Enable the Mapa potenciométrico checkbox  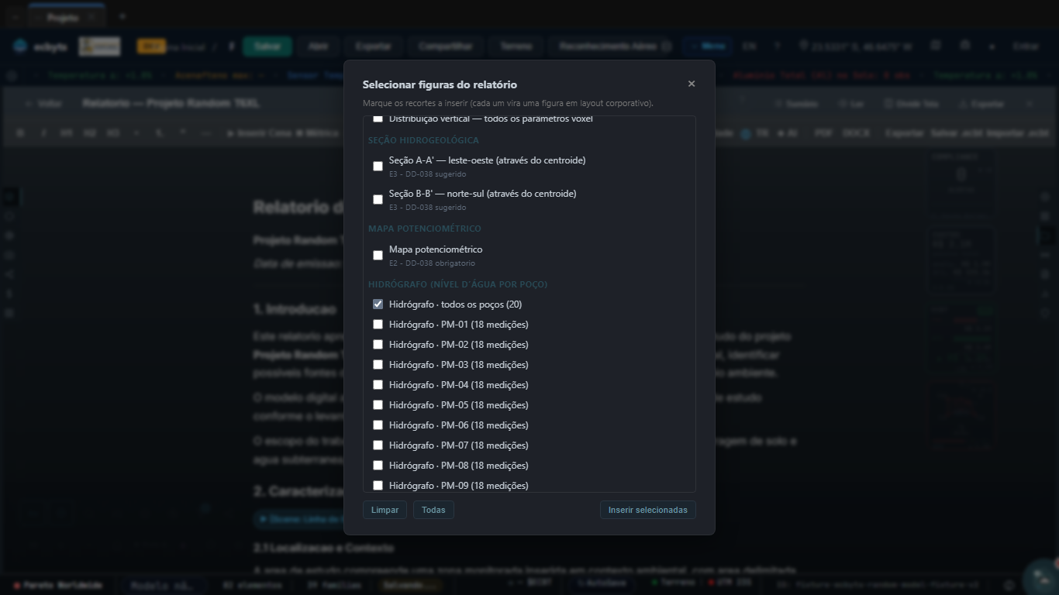378,255
